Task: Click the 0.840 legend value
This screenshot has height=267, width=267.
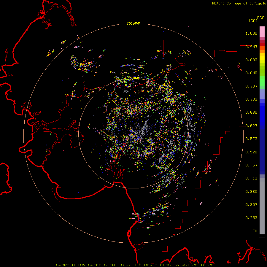Action: tap(251, 73)
